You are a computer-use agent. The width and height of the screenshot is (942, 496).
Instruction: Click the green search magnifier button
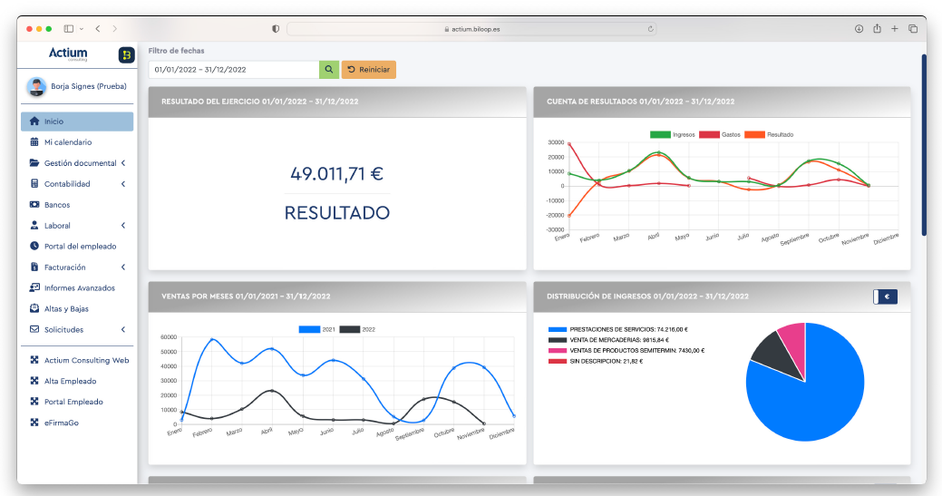point(328,70)
